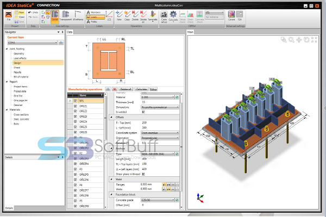The image size is (326, 217).
Task: Create a New project
Action: click(20, 12)
